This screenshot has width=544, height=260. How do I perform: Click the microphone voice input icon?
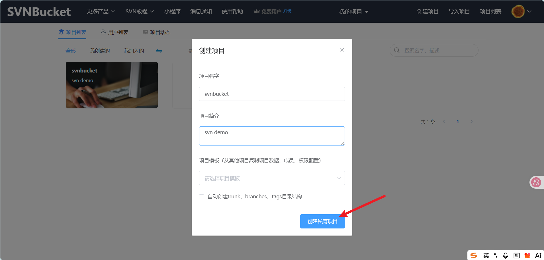pos(506,255)
